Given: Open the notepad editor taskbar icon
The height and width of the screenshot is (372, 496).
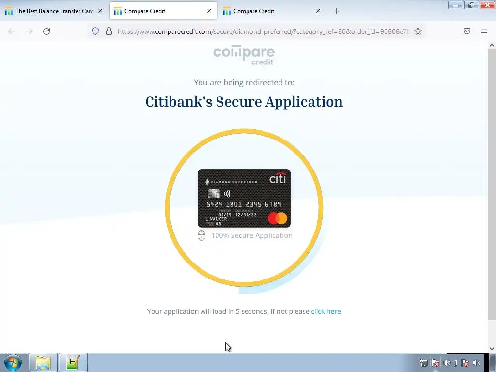Looking at the screenshot, I should pyautogui.click(x=73, y=362).
